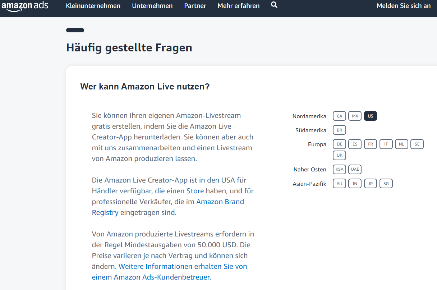Open the search magnifier icon
This screenshot has height=290, width=437.
[274, 5]
